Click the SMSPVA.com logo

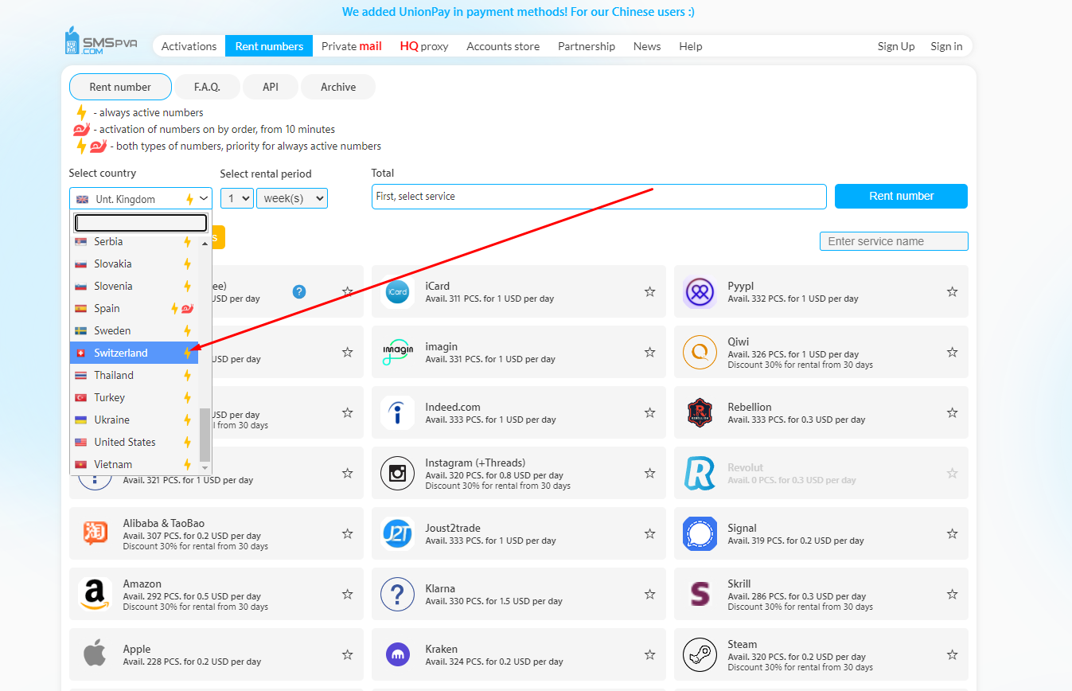click(101, 40)
